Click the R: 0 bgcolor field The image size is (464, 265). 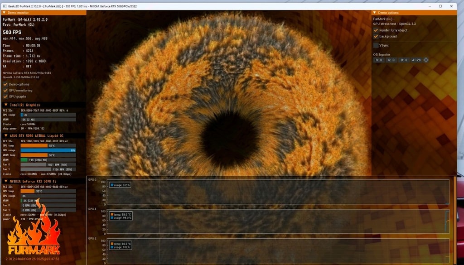tap(379, 60)
